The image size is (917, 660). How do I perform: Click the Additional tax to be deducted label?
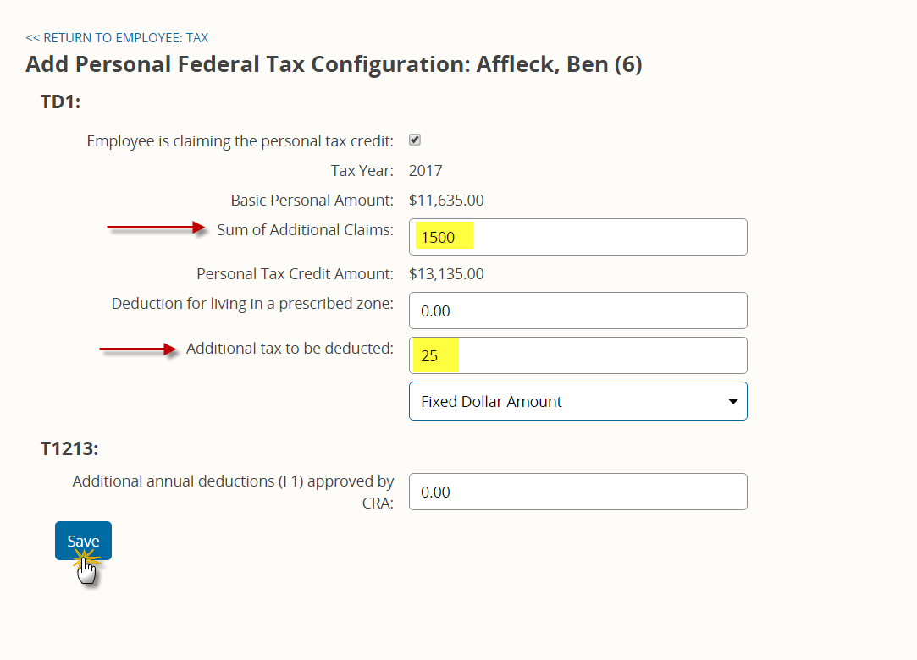(290, 349)
